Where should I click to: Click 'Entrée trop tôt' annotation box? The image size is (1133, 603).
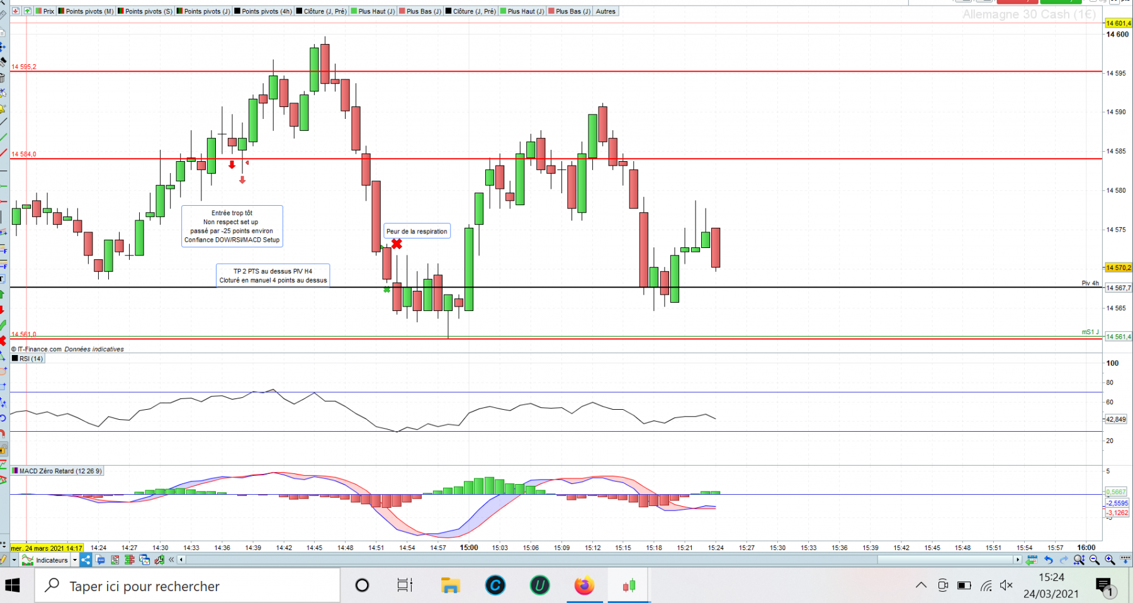coord(232,226)
